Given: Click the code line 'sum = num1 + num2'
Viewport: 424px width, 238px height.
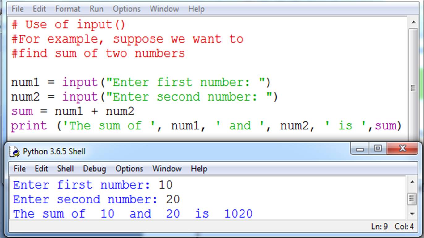Looking at the screenshot, I should pyautogui.click(x=73, y=111).
